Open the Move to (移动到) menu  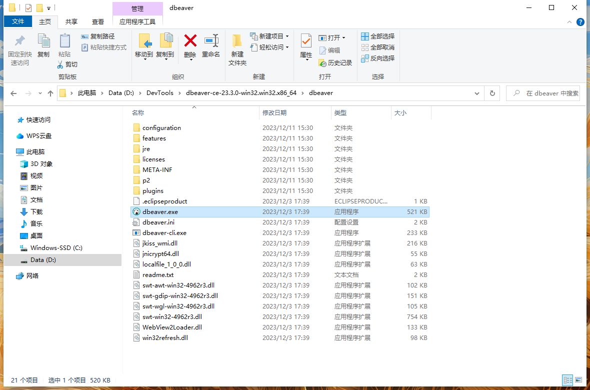[x=144, y=46]
